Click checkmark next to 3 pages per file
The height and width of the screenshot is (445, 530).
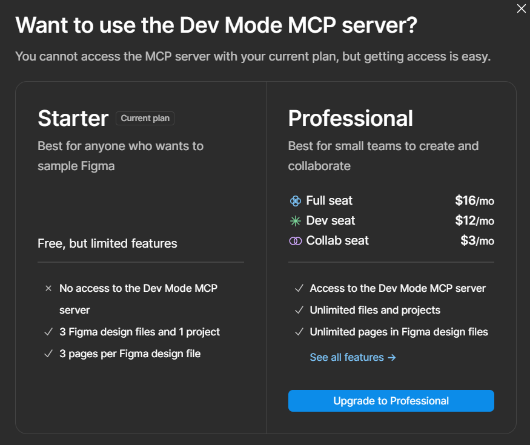(x=48, y=354)
